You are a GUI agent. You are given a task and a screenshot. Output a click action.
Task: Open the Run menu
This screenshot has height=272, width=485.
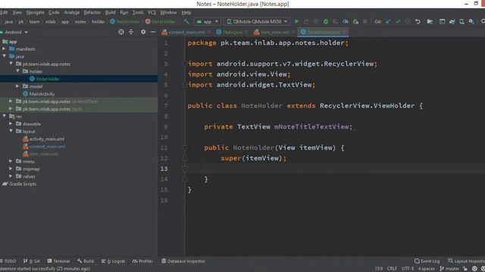(124, 13)
